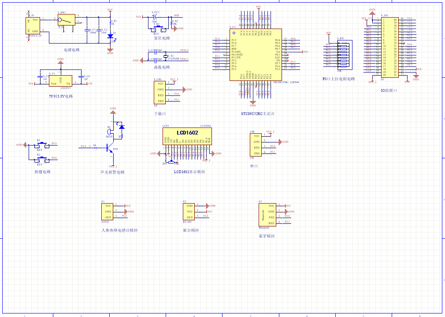This screenshot has height=317, width=445.
Task: Select the 5V转3.3V电路 text label
Action: click(x=61, y=96)
